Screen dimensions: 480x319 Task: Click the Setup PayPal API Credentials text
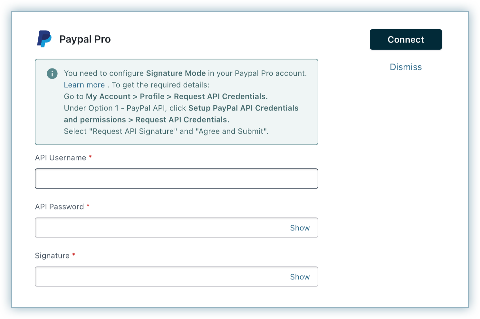[x=243, y=108]
